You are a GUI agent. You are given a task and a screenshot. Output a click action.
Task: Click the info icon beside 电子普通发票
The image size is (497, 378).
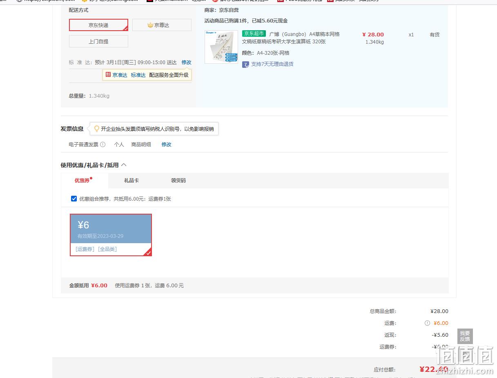tap(103, 145)
